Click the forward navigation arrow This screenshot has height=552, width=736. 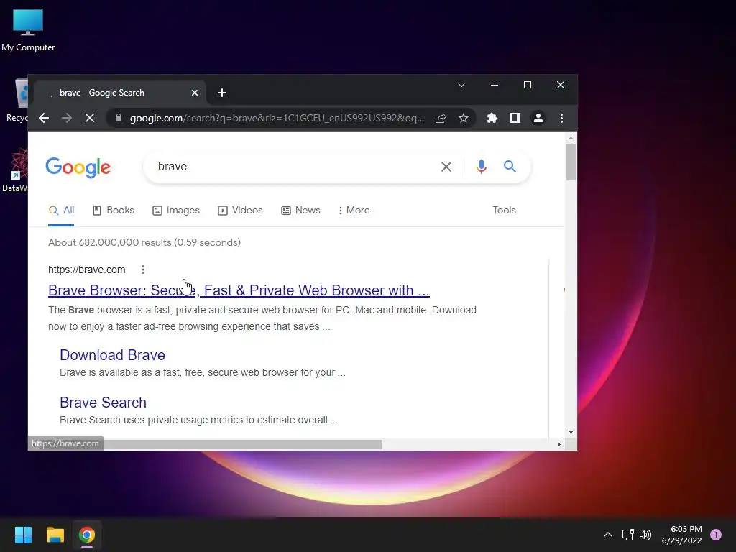(x=67, y=118)
